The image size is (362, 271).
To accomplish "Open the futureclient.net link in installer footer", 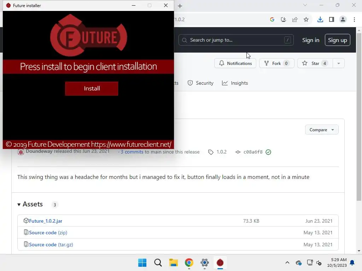I will pyautogui.click(x=131, y=144).
